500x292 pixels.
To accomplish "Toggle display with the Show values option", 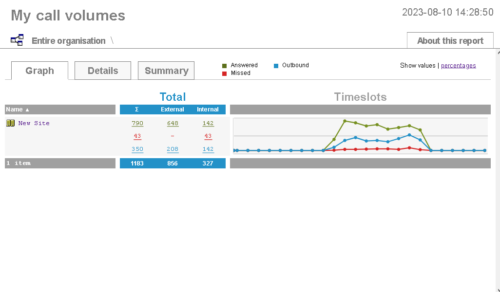I will click(x=418, y=65).
